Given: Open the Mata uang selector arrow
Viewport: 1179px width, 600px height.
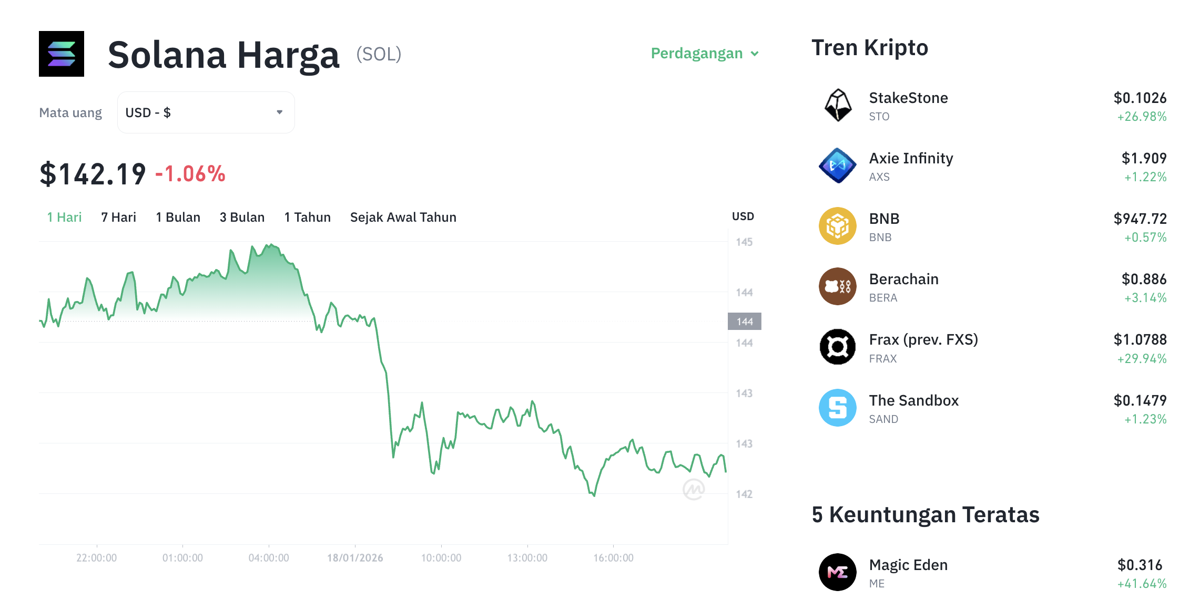Looking at the screenshot, I should pos(279,112).
